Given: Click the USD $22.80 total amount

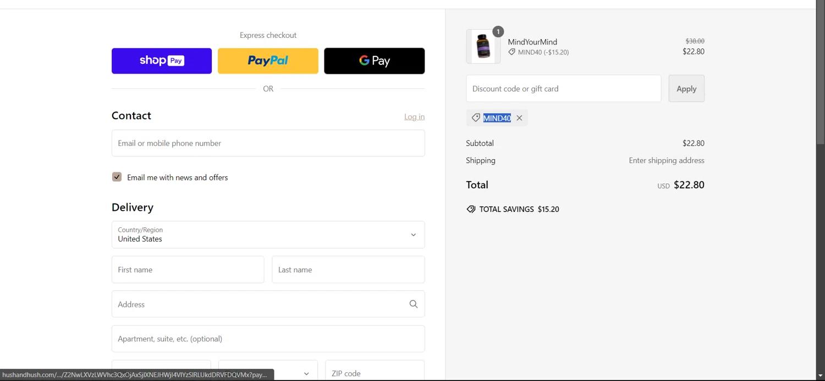Looking at the screenshot, I should 681,185.
